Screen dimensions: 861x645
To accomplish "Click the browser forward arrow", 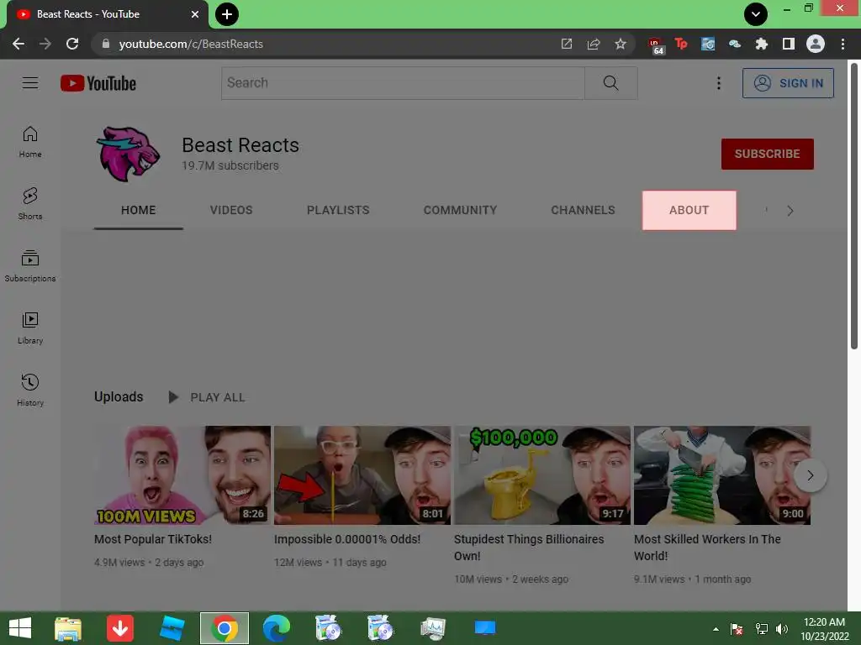I will pos(45,44).
